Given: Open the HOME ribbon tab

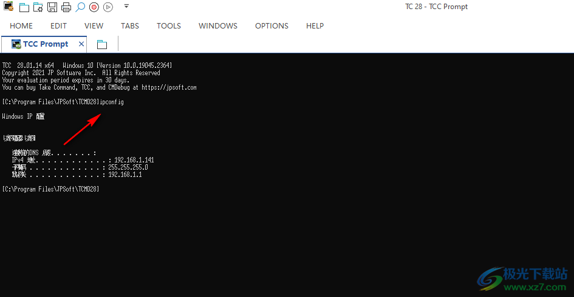Looking at the screenshot, I should click(21, 26).
